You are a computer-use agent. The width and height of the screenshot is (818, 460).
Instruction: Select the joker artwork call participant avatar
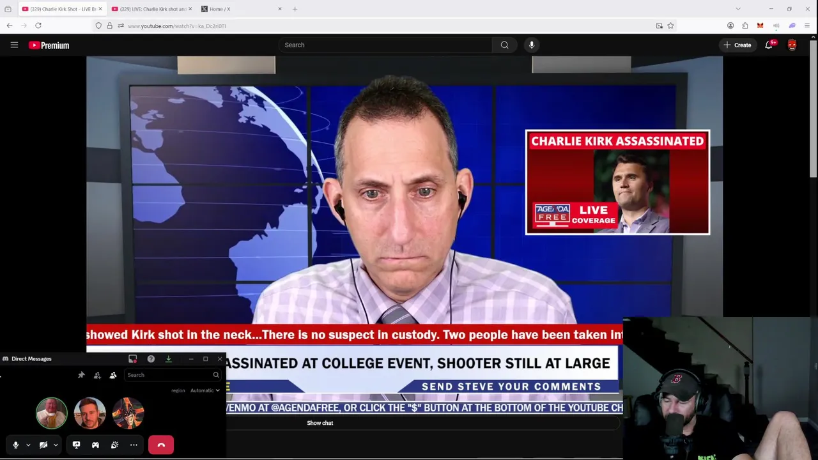coord(128,413)
